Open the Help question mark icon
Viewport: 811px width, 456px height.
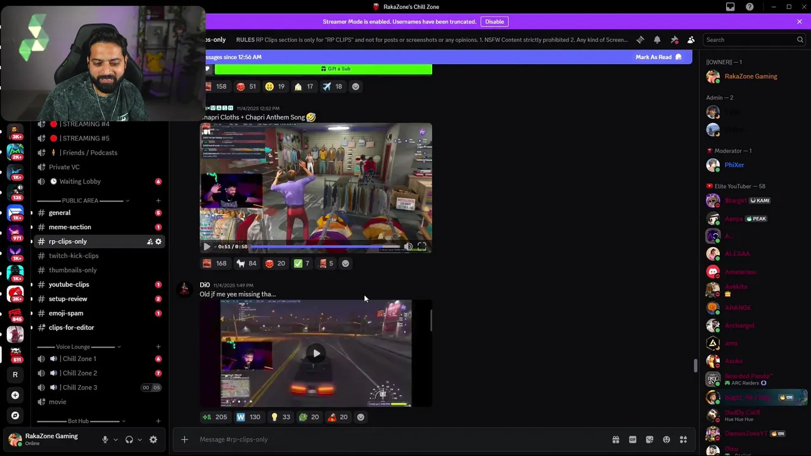point(750,7)
